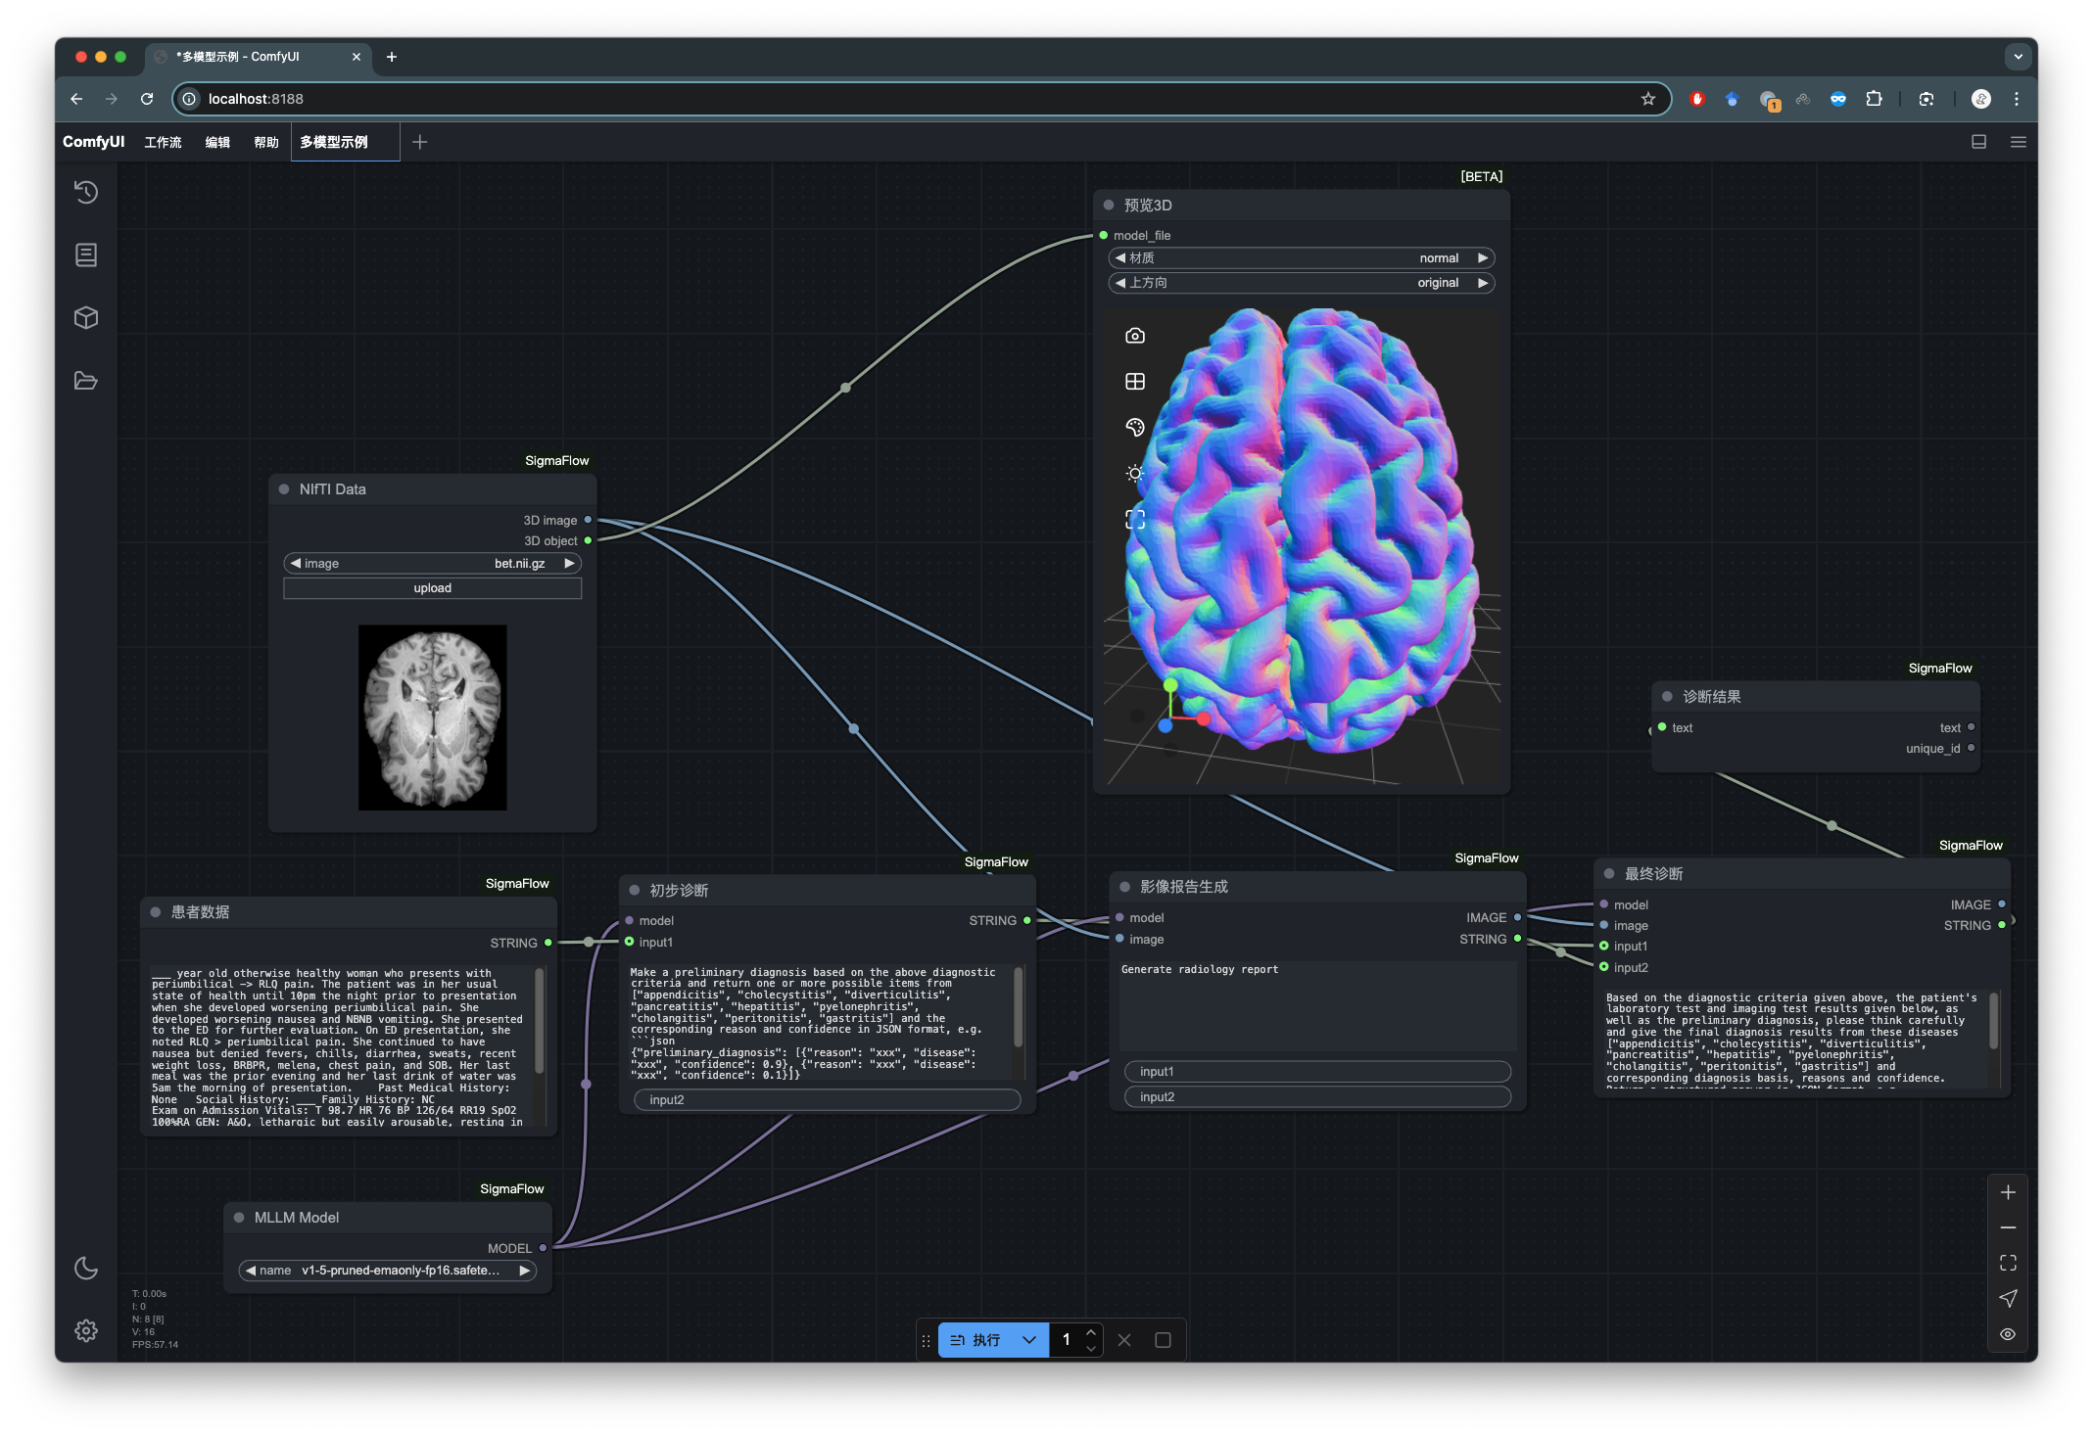Open the model library cube icon
This screenshot has width=2093, height=1435.
click(86, 318)
